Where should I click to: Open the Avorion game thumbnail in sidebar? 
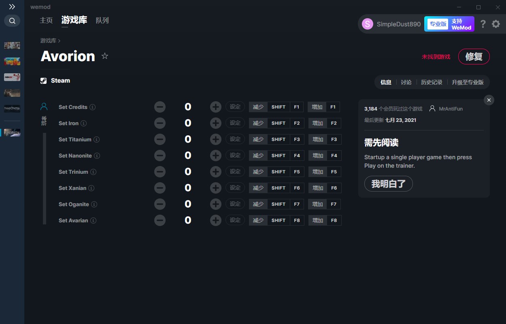point(12,132)
